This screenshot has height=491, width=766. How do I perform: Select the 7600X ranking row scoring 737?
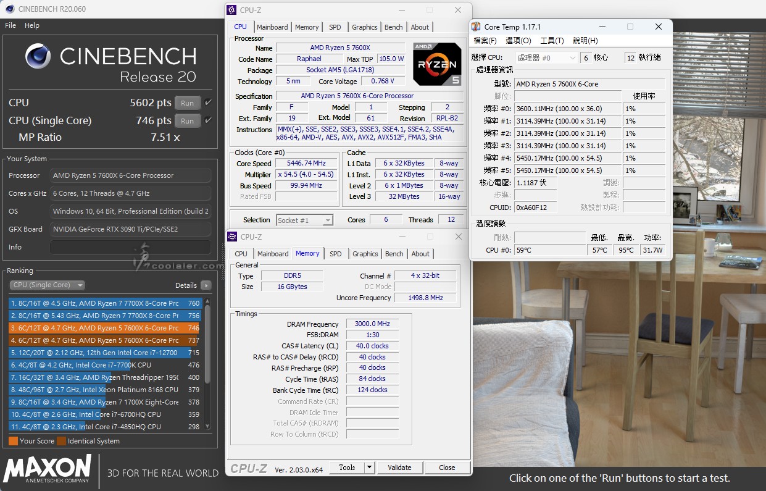[x=105, y=340]
